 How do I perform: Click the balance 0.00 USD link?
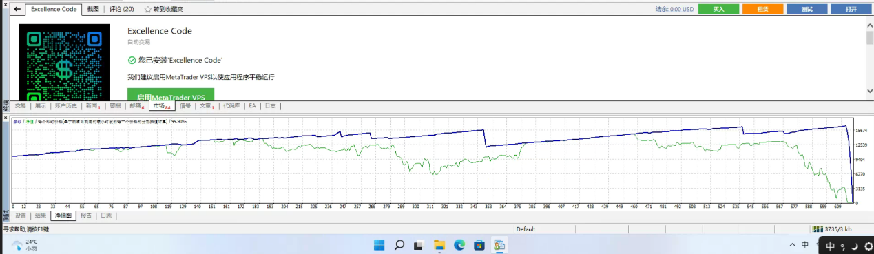click(x=674, y=10)
